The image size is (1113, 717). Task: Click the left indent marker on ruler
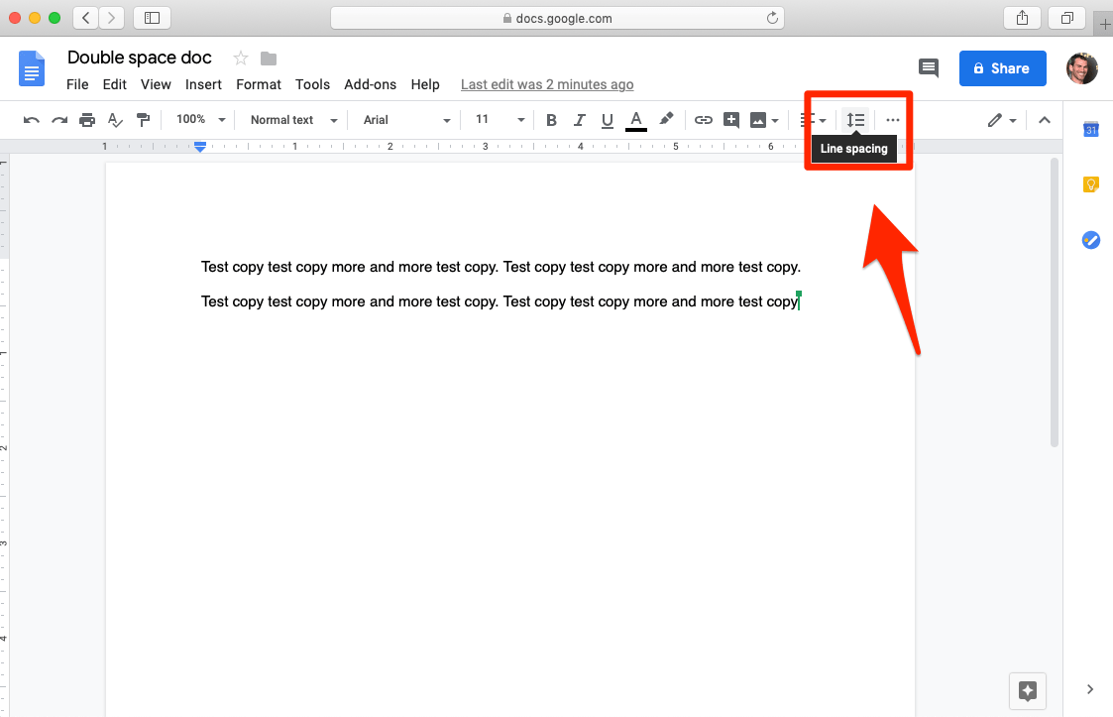point(200,148)
